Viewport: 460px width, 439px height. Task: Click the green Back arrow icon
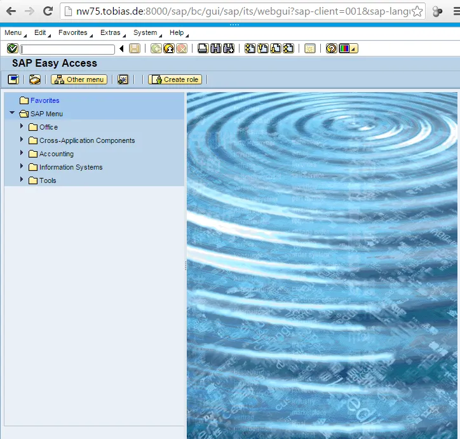(x=156, y=49)
